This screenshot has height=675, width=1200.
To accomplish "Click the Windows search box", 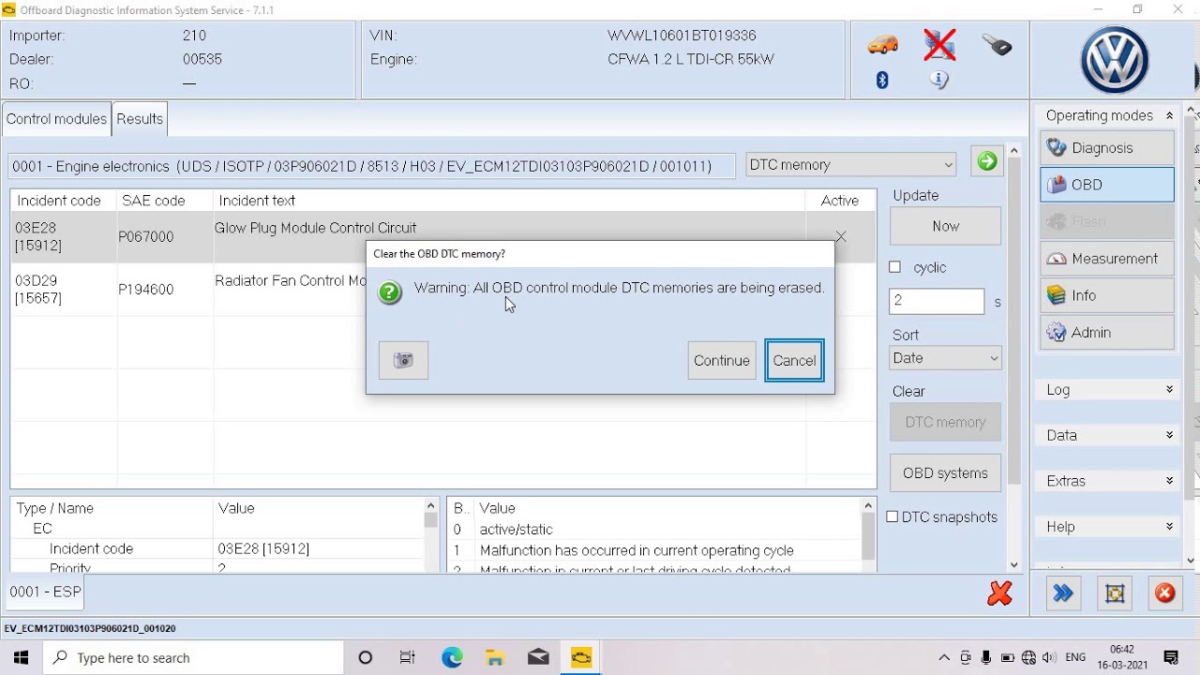I will click(192, 657).
